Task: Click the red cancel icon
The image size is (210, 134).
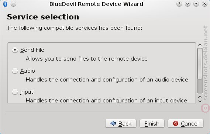Action: (175, 123)
